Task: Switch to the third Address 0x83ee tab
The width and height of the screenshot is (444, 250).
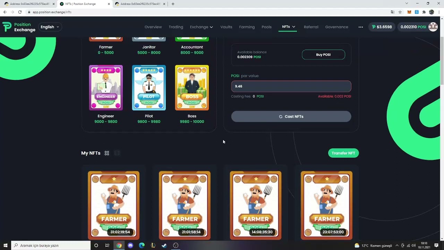Action: point(140,4)
